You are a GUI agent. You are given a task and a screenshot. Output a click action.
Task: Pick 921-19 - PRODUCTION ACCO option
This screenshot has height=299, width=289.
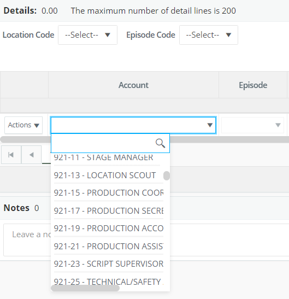109,228
